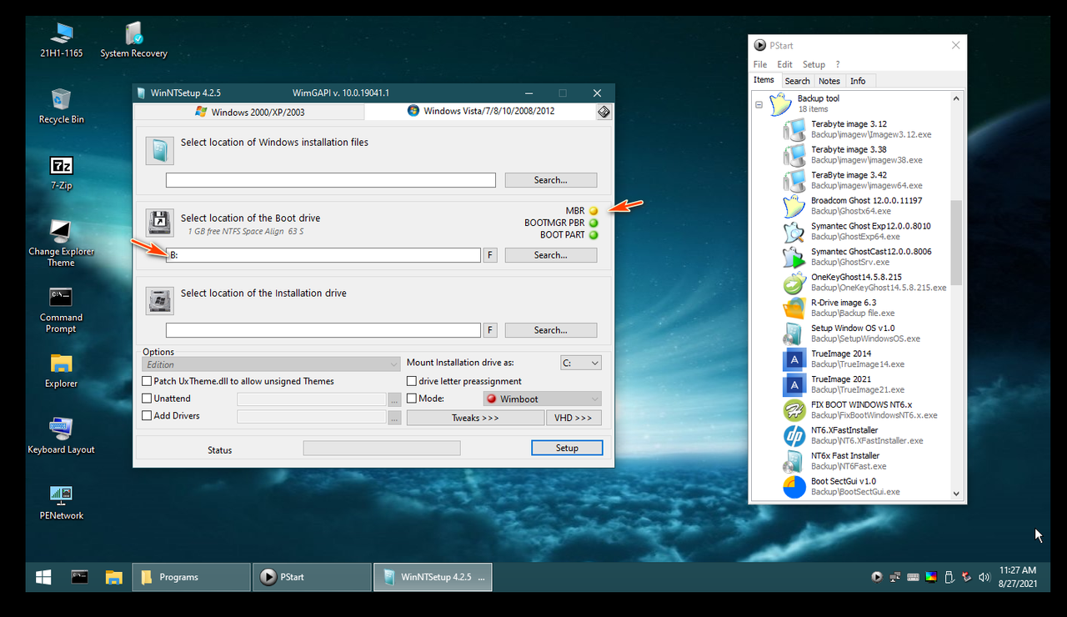Image resolution: width=1067 pixels, height=617 pixels.
Task: Click the BOOT PART green indicator
Action: (x=594, y=235)
